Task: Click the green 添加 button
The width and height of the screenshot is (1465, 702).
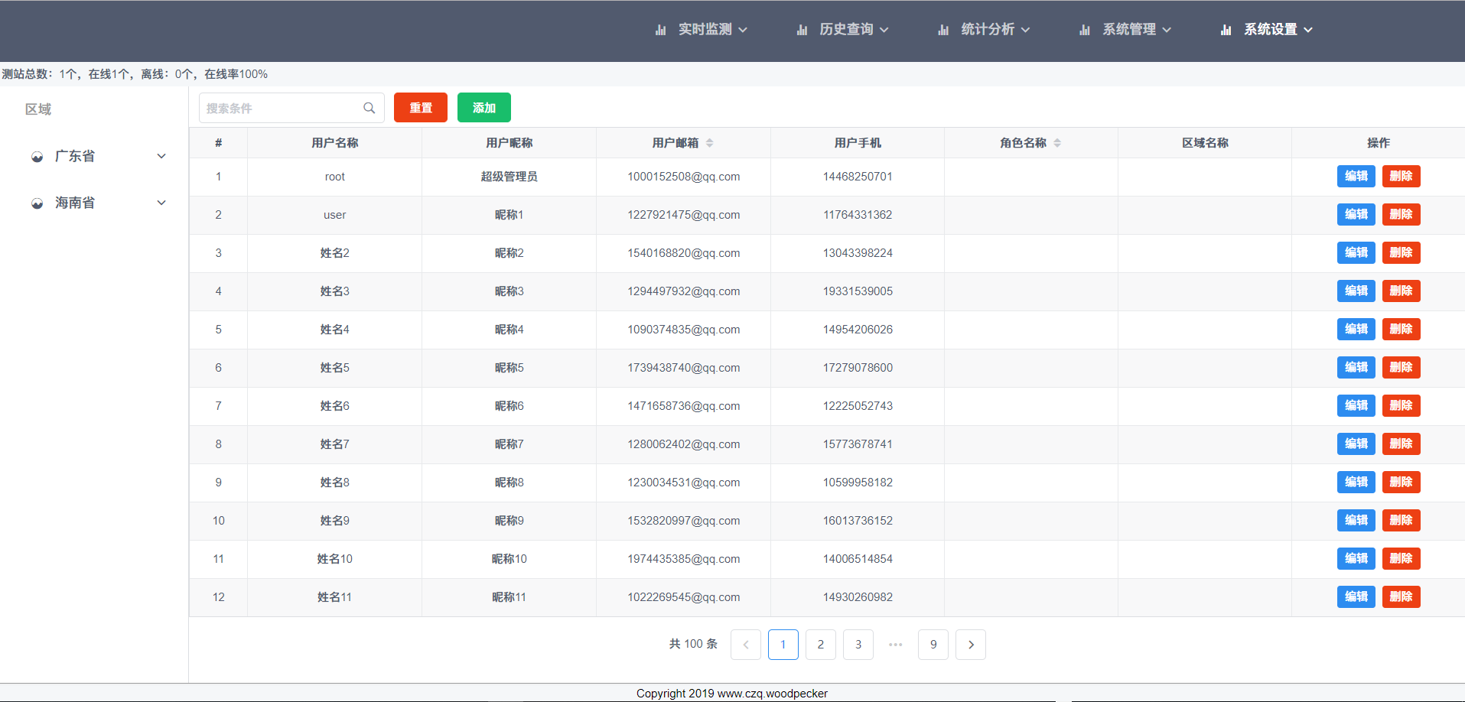Action: tap(484, 108)
